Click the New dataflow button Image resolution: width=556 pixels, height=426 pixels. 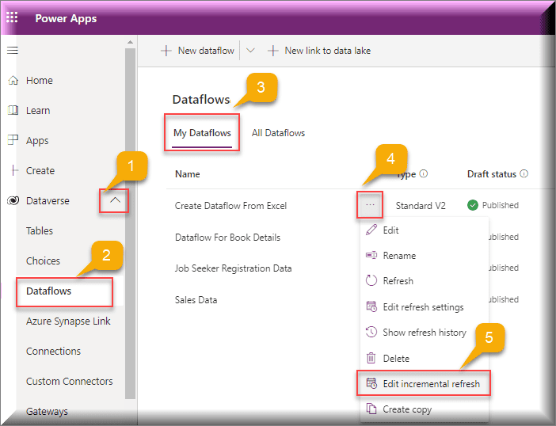point(198,51)
